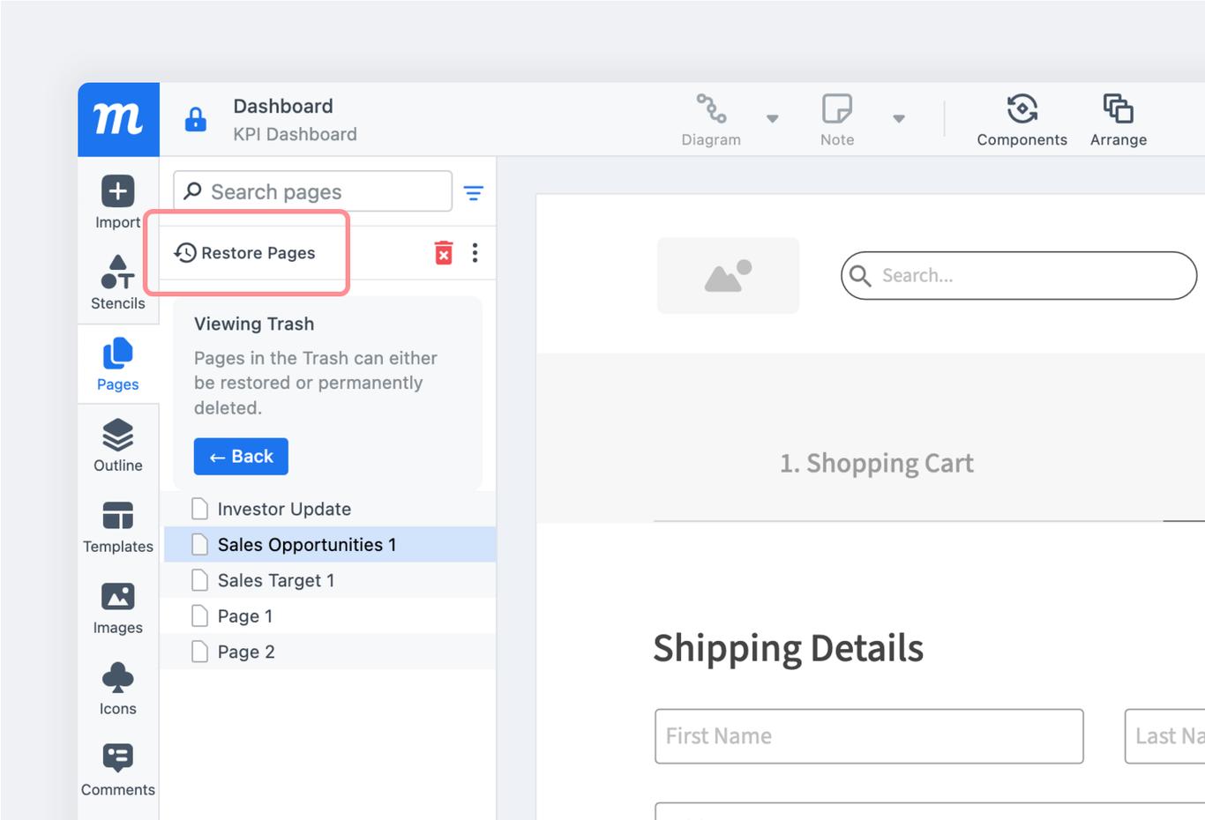
Task: Open the Icons panel
Action: pos(118,690)
